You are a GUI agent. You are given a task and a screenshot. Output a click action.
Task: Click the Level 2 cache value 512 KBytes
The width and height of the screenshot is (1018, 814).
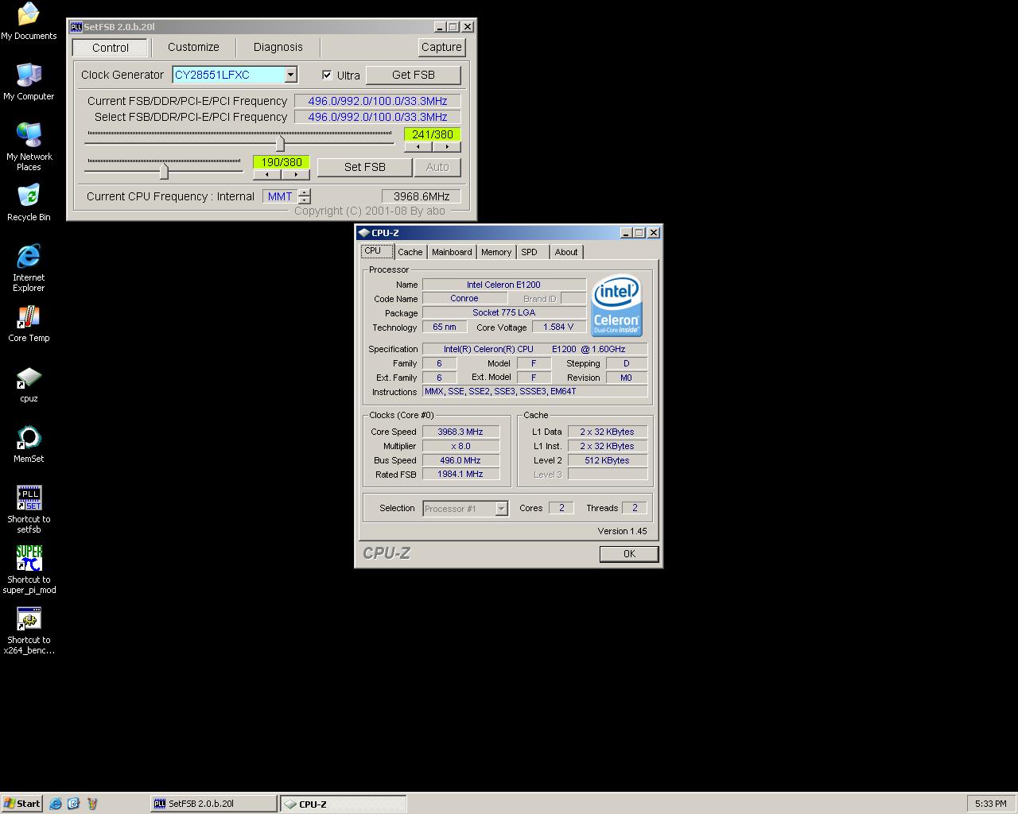click(x=607, y=460)
